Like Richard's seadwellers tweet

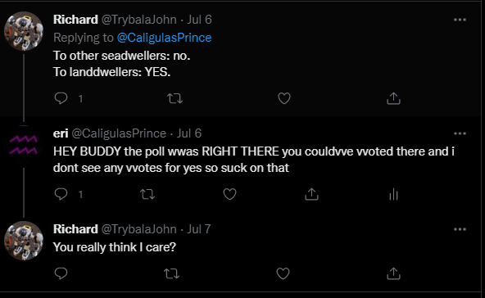point(284,98)
